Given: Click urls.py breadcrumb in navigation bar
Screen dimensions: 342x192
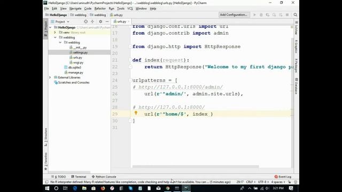Looking at the screenshot, I should 116,15.
